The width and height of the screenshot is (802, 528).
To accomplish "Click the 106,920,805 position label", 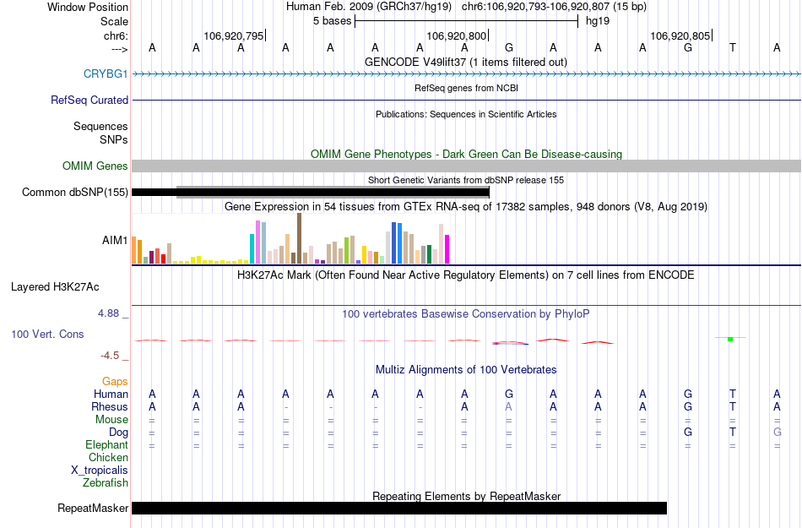I will point(680,35).
